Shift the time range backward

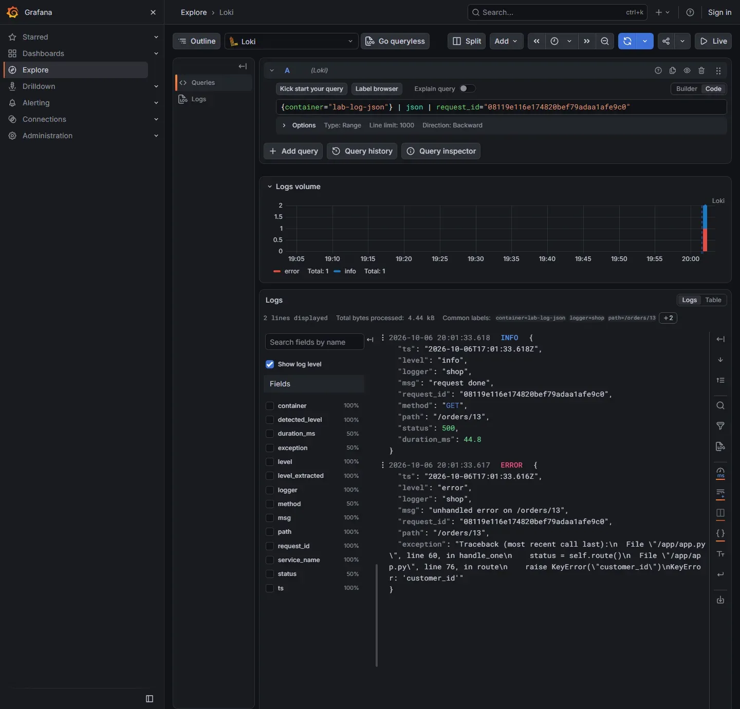(536, 41)
